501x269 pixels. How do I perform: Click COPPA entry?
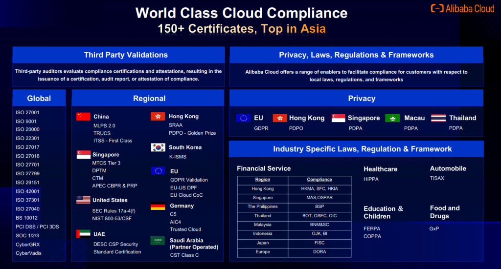point(372,236)
